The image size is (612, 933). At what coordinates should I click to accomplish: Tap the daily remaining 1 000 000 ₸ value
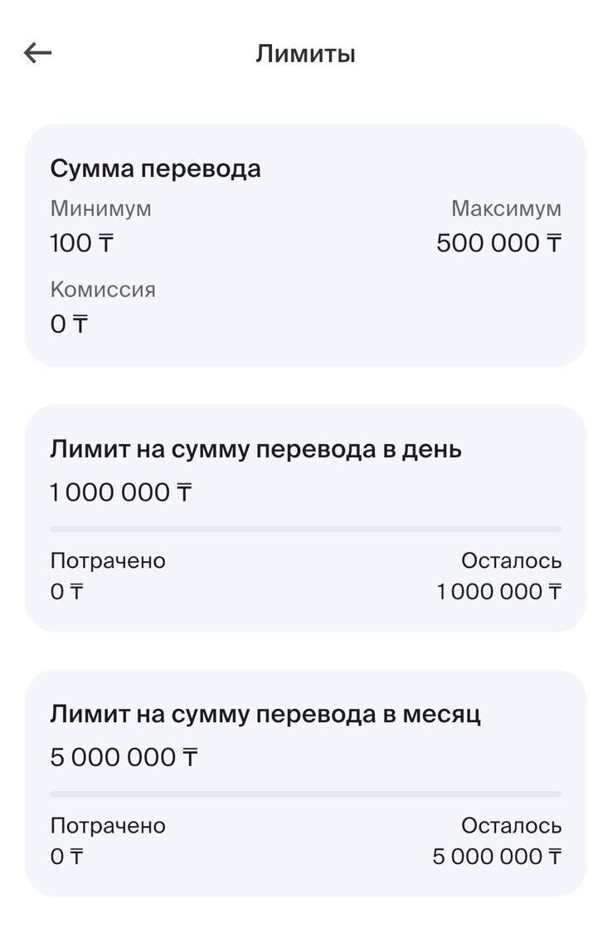click(498, 593)
